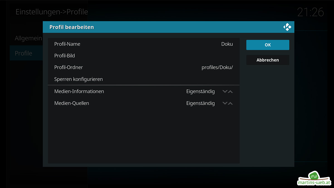
Task: Open the Allgemein tab in settings sidebar
Action: 28,38
